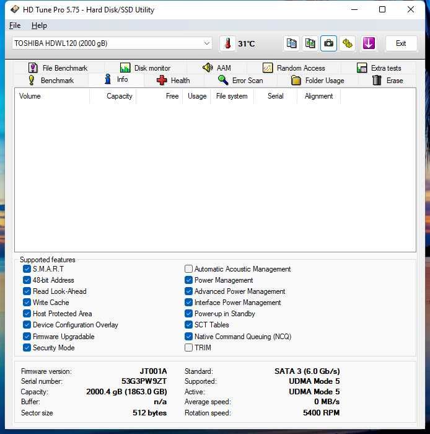The width and height of the screenshot is (430, 434).
Task: Click the thermometer temperature icon
Action: point(228,43)
